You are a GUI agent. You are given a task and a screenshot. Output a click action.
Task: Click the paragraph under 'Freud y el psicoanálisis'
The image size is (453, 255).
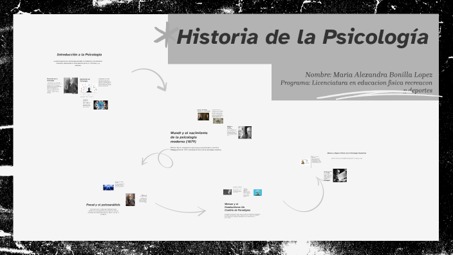coord(104,211)
